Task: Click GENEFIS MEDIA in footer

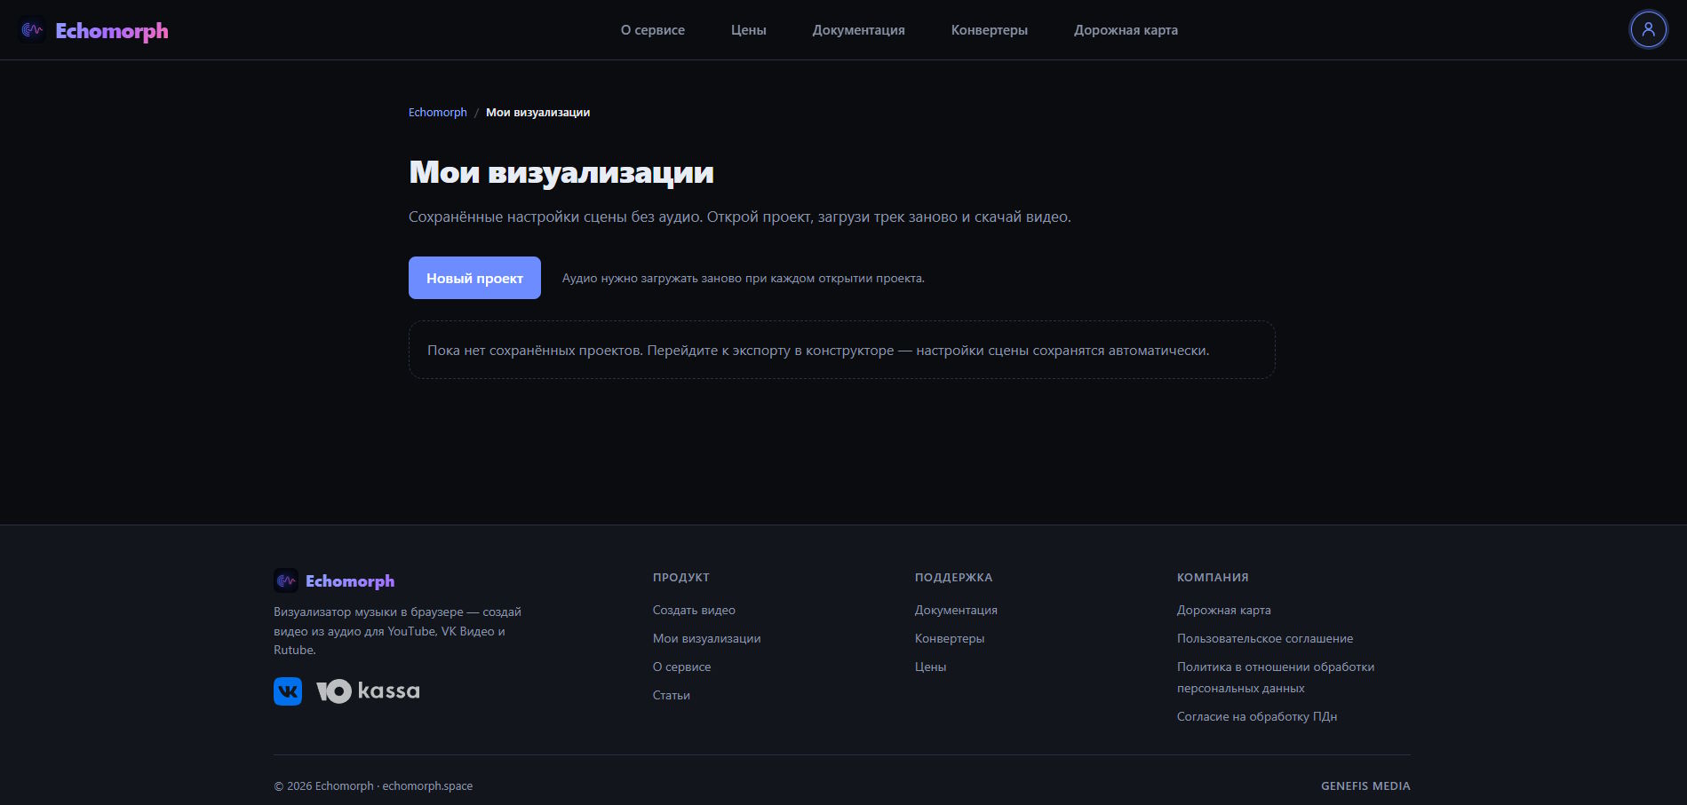Action: tap(1365, 785)
